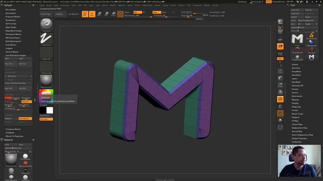Open the Render menu
This screenshot has height=181, width=323.
[x=157, y=6]
